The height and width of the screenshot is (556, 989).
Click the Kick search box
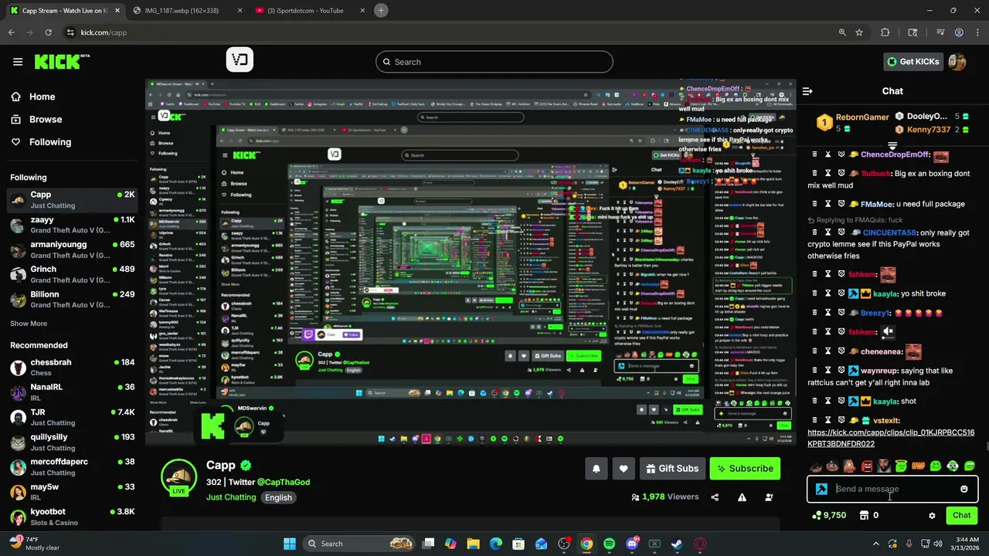point(494,62)
